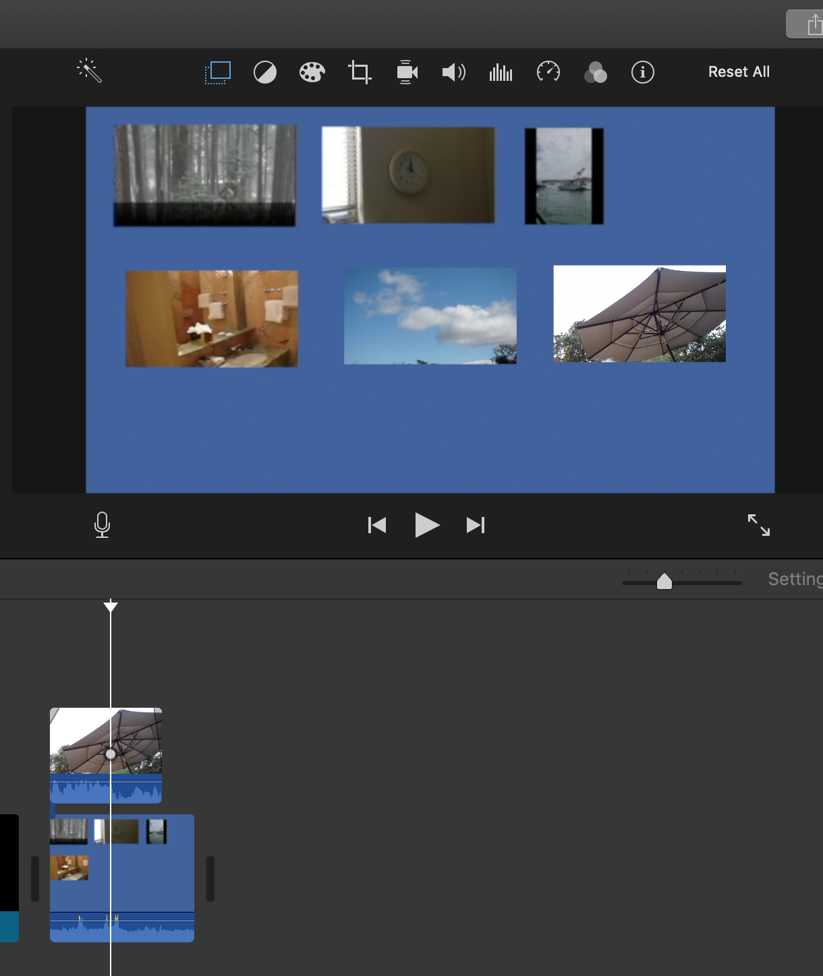Click the share export button

click(x=805, y=25)
